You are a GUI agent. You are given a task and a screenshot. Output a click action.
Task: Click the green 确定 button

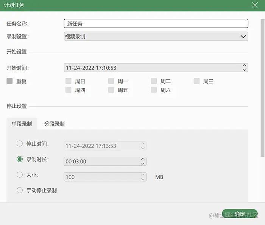click(240, 214)
